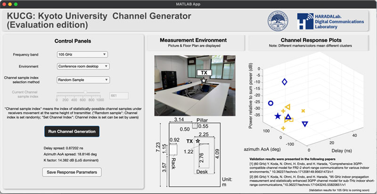Viewport: 377px width, 194px height.
Task: Click Save Response Parameters
Action: [x=72, y=172]
